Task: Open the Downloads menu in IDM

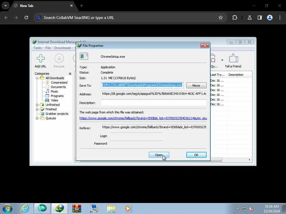Action: [x=63, y=48]
